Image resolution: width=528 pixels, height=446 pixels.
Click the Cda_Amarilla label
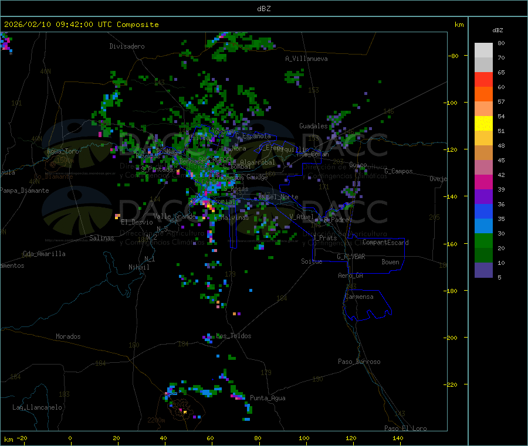point(44,254)
